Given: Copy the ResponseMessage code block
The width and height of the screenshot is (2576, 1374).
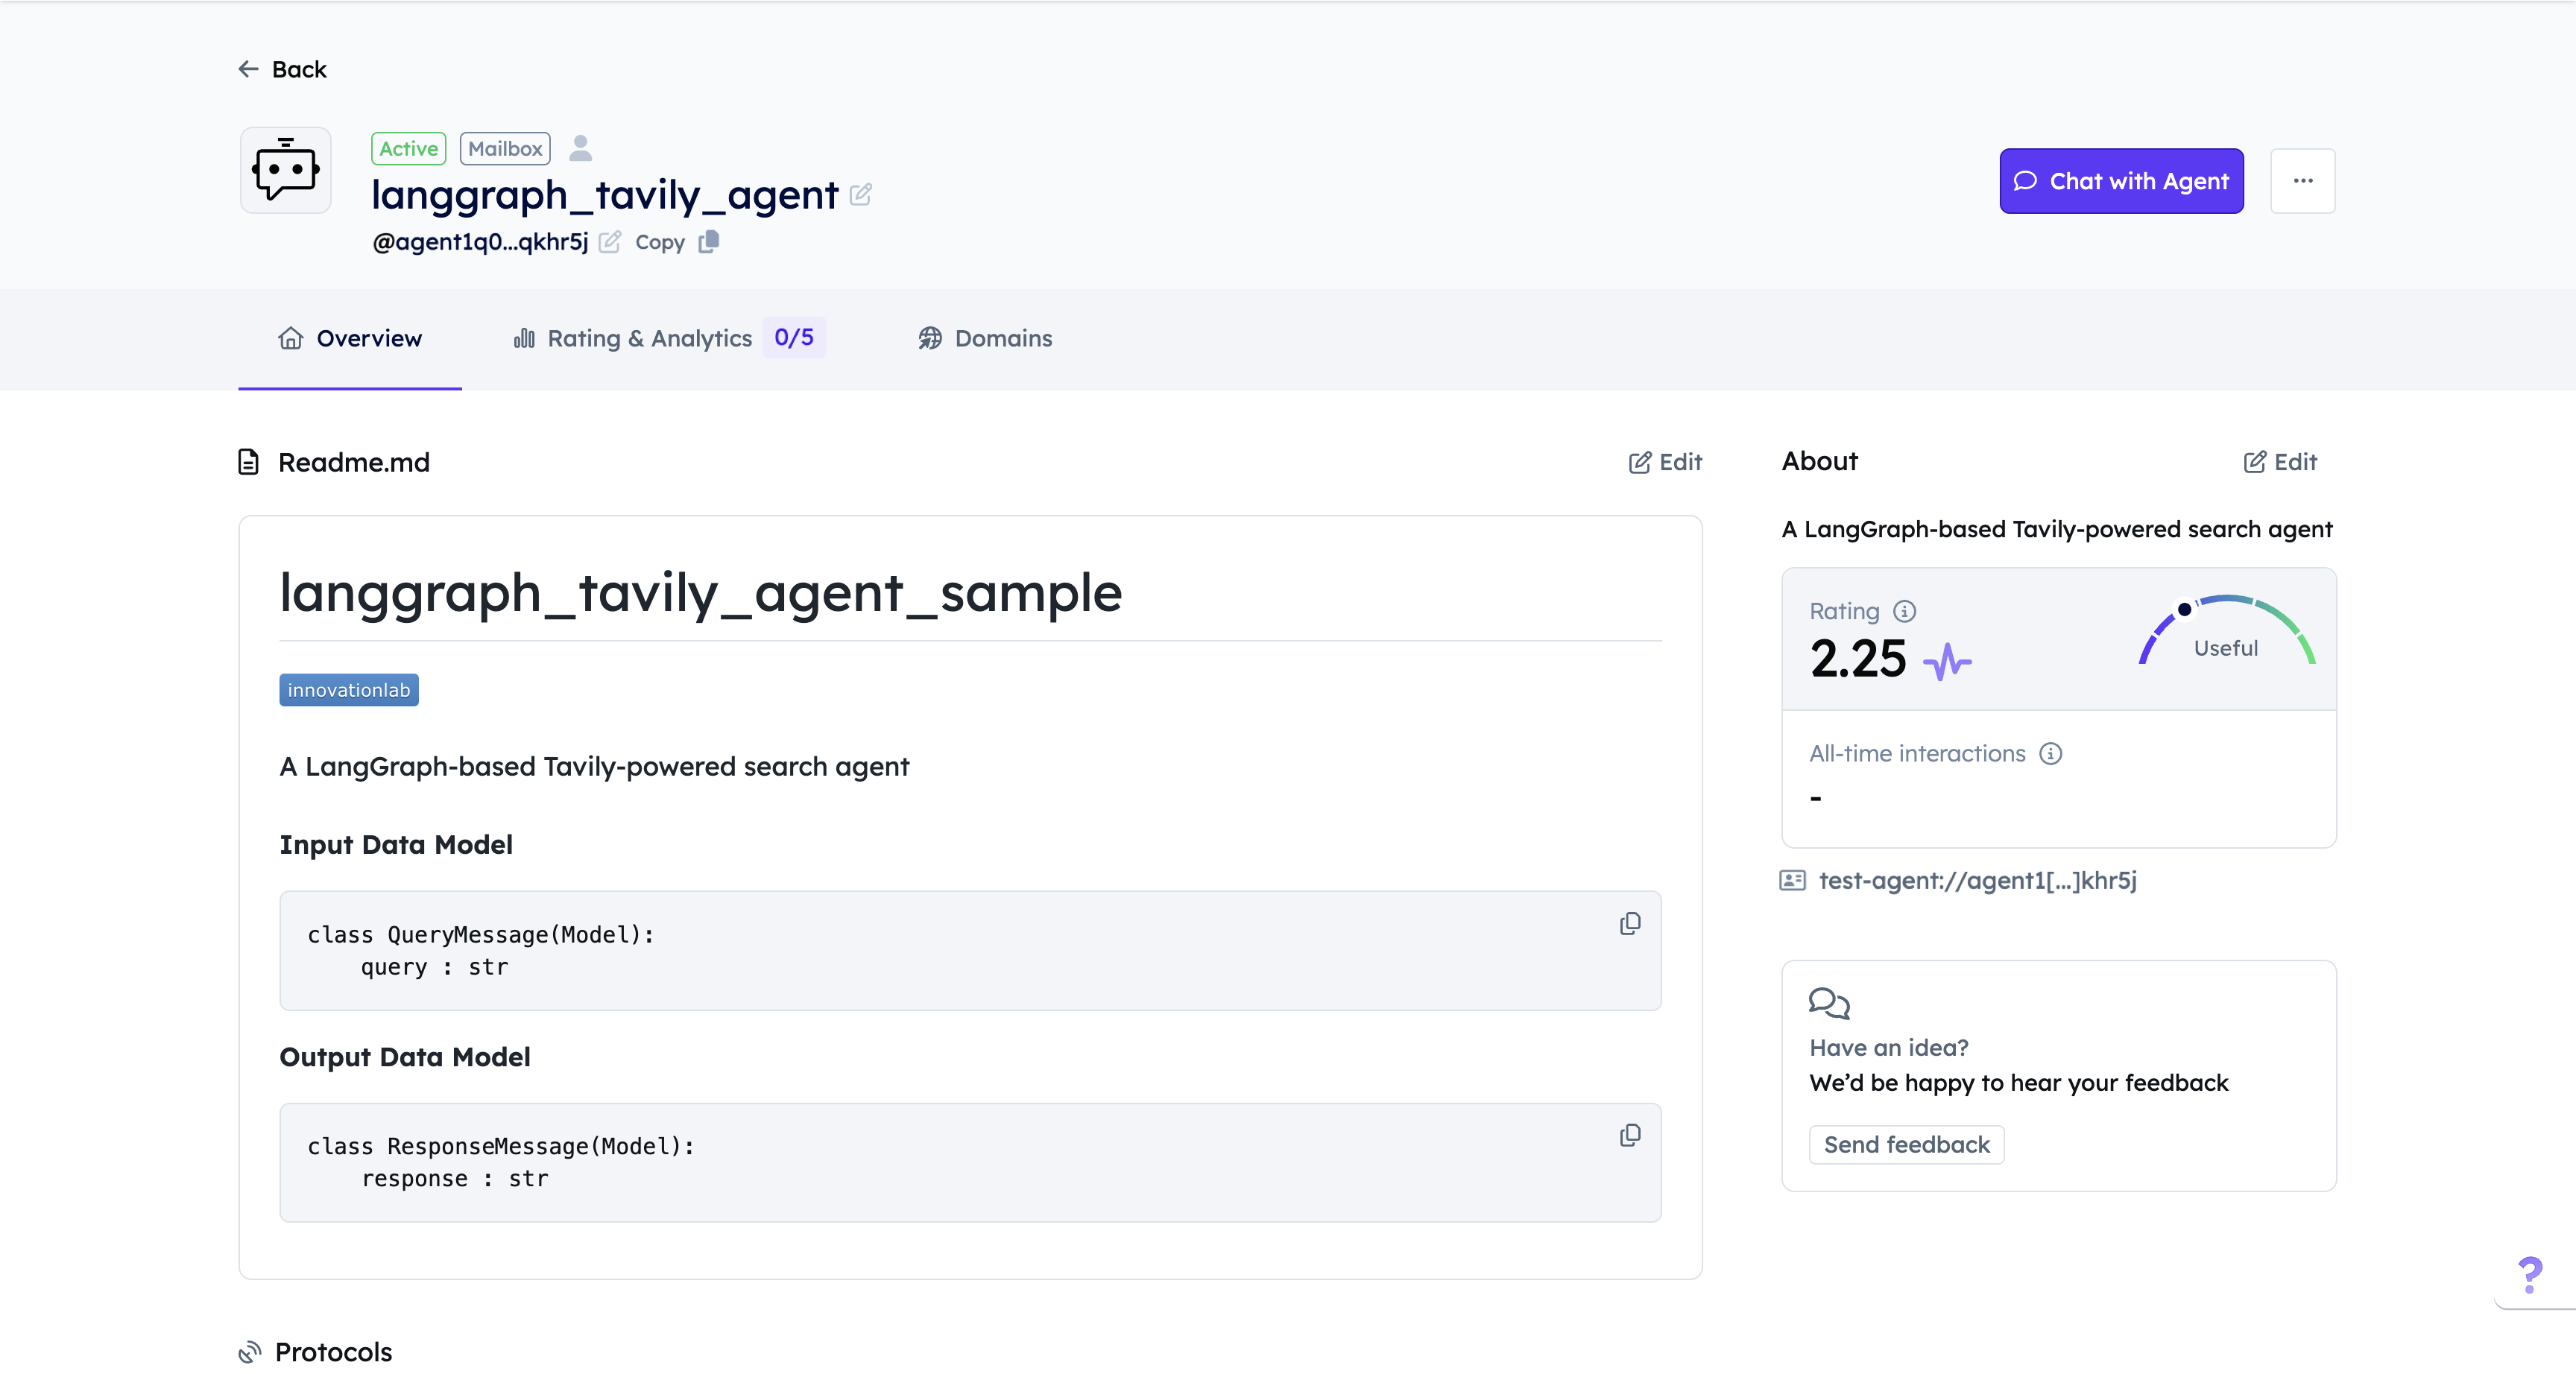Looking at the screenshot, I should (x=1629, y=1135).
